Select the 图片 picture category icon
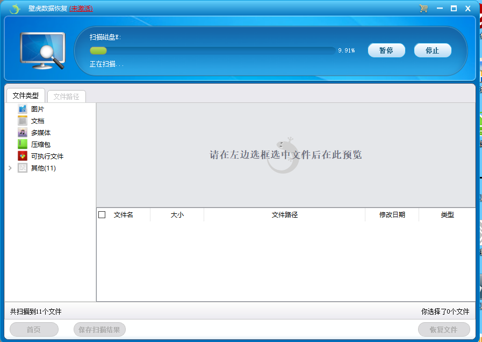This screenshot has height=342, width=482. pyautogui.click(x=23, y=108)
